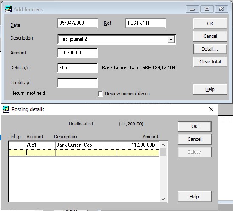Maximize the Add Journals window
The image size is (233, 211).
pyautogui.click(x=207, y=9)
